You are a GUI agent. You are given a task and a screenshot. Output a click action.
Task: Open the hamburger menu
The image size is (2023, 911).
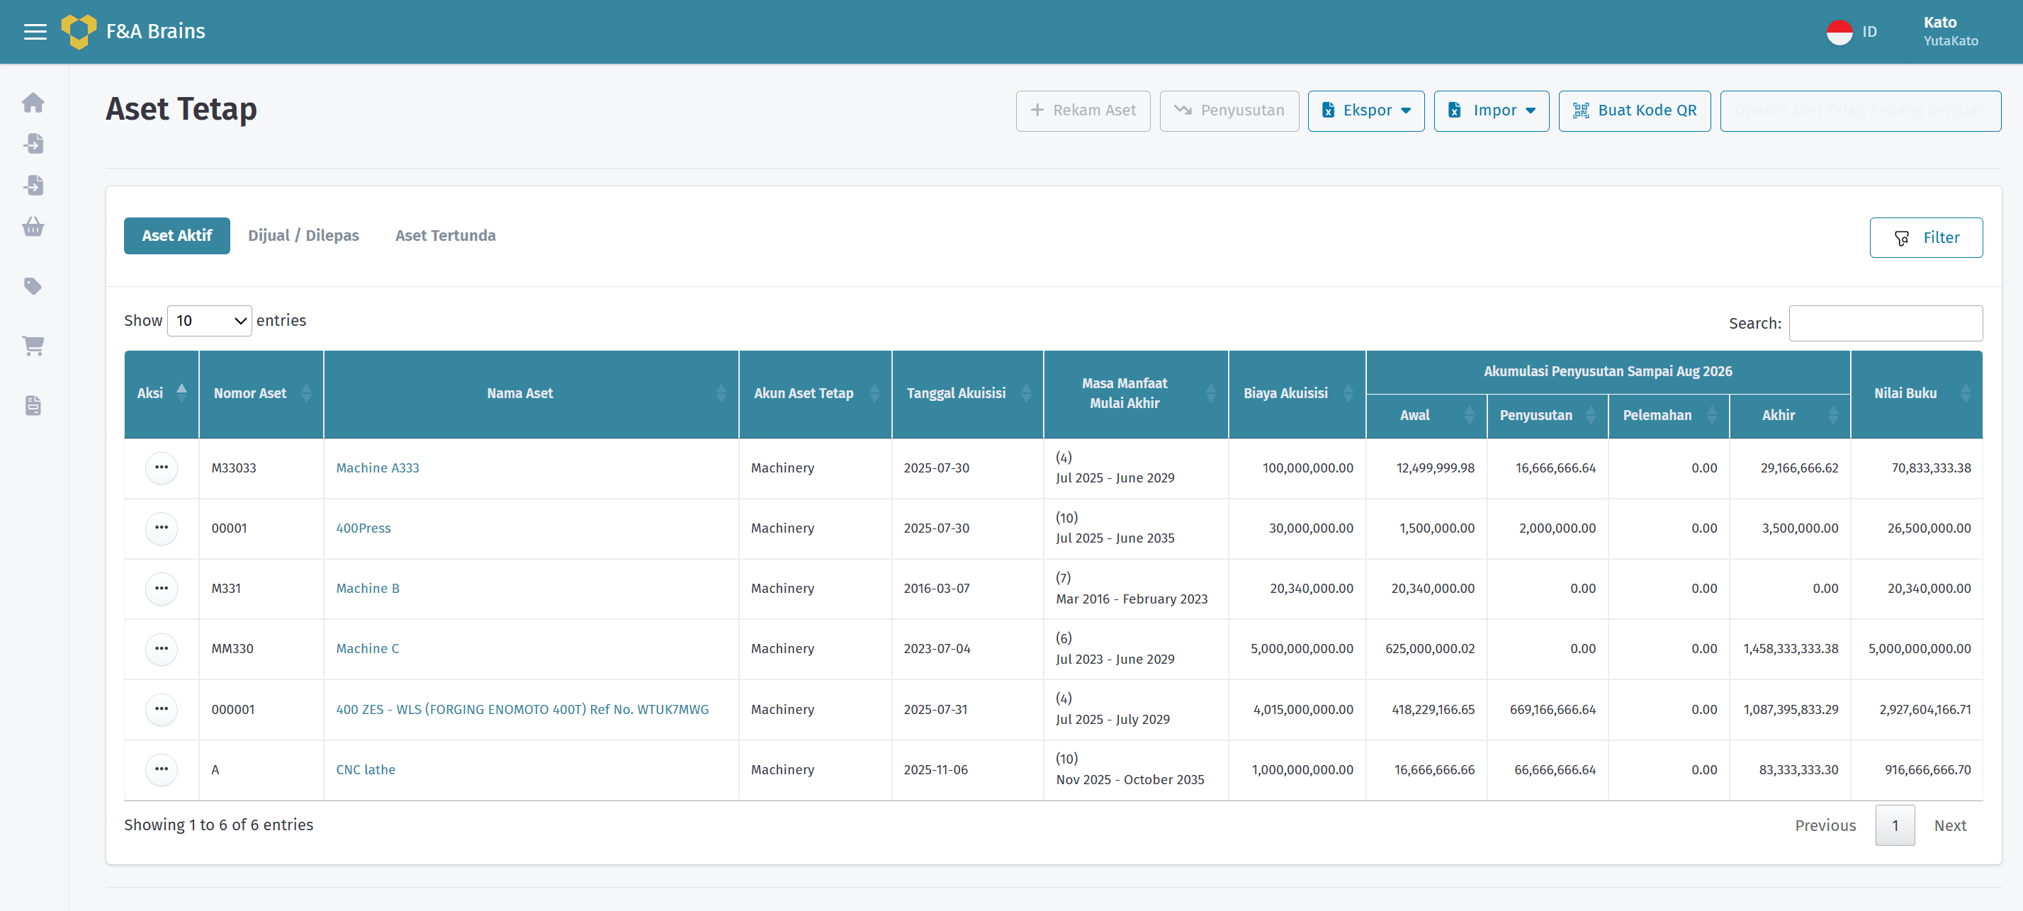tap(35, 31)
